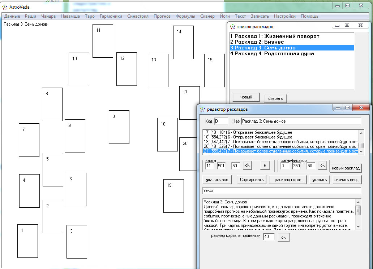
Task: Click the н button beside карта group
Action: [x=265, y=166]
